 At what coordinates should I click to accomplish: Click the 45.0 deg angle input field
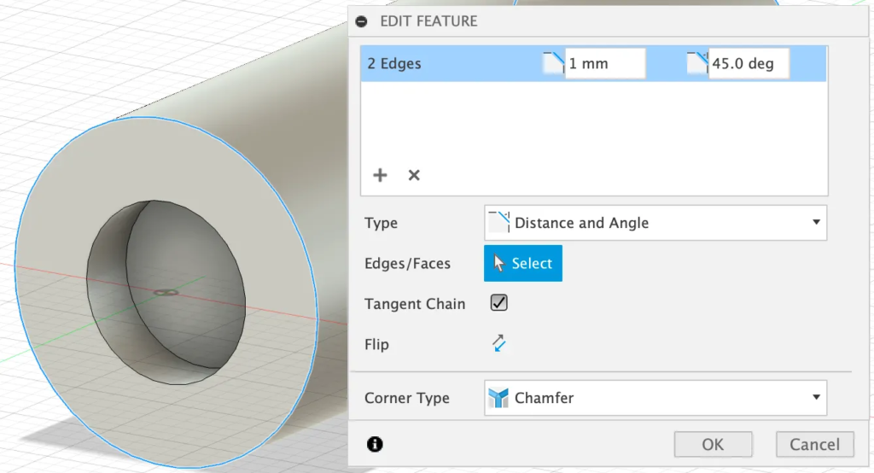click(x=748, y=64)
